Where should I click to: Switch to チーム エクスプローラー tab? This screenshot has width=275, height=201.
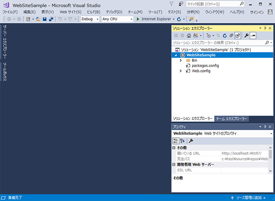[231, 119]
